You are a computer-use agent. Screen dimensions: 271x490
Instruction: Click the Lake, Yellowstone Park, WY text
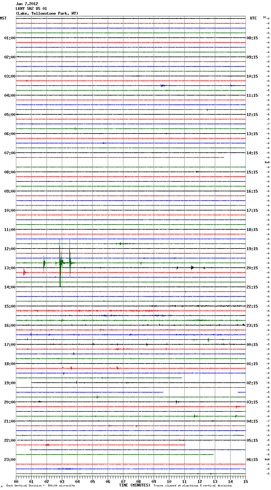47,13
